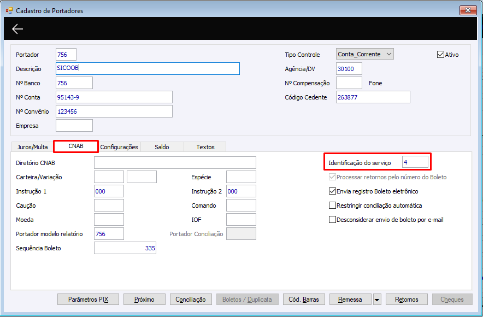Open Conciliação via its button
The image size is (483, 317).
click(191, 300)
